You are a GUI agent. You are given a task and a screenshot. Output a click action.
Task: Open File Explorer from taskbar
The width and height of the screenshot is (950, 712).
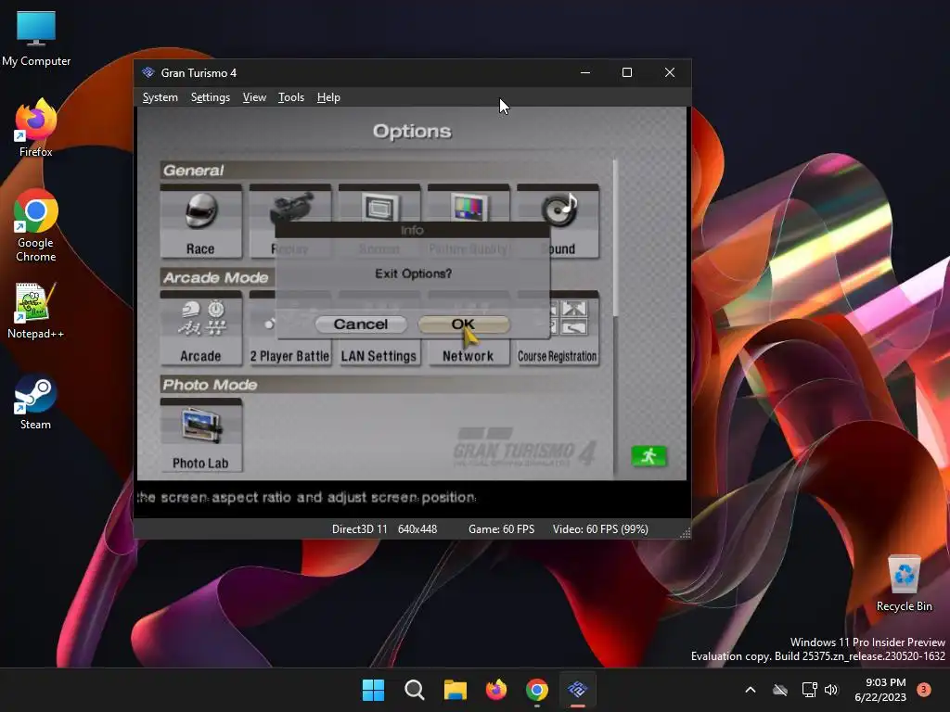click(455, 690)
